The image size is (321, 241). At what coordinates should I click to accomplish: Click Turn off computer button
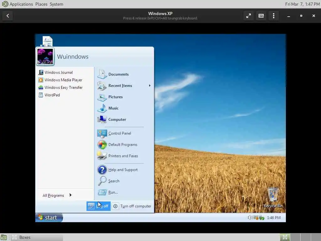132,206
